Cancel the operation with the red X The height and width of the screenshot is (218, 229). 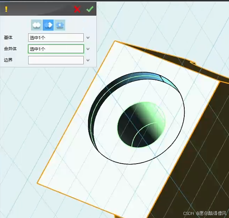77,9
